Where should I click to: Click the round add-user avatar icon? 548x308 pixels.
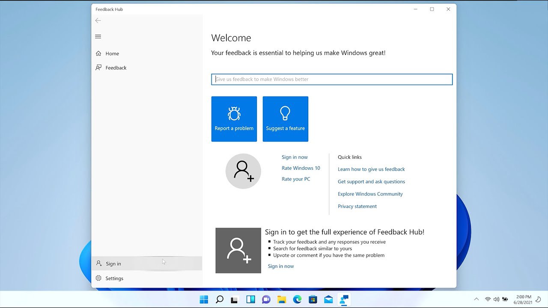coord(243,171)
